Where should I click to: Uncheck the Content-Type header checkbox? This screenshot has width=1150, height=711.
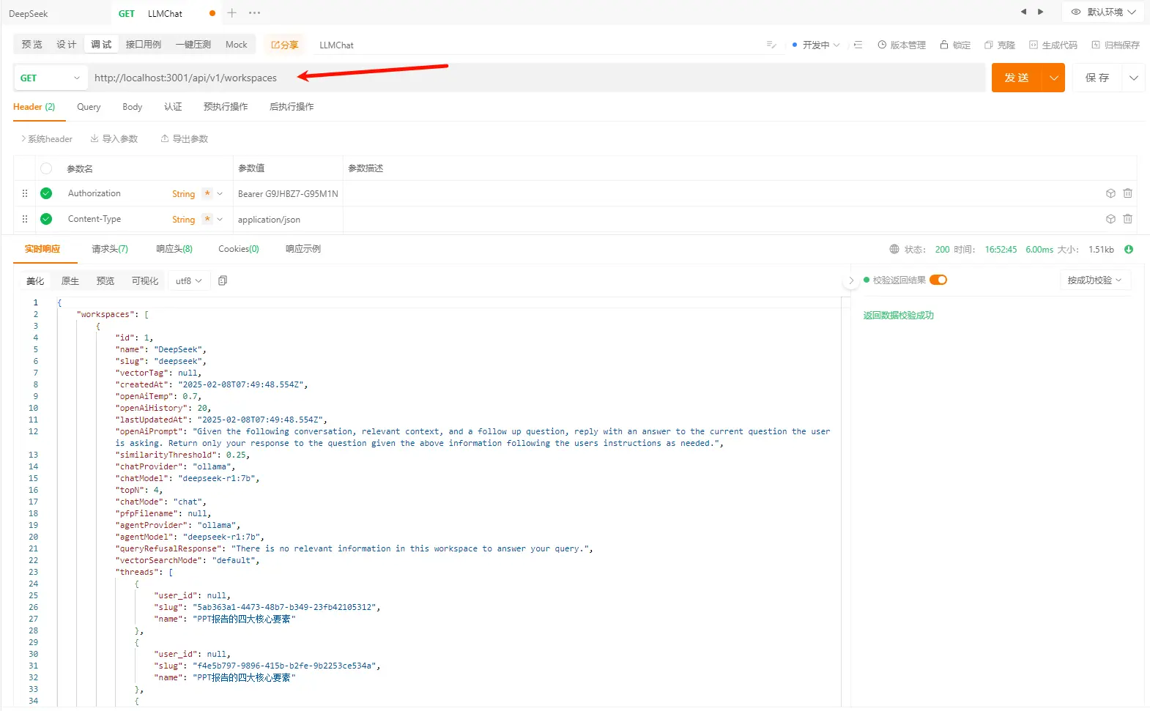pos(46,219)
